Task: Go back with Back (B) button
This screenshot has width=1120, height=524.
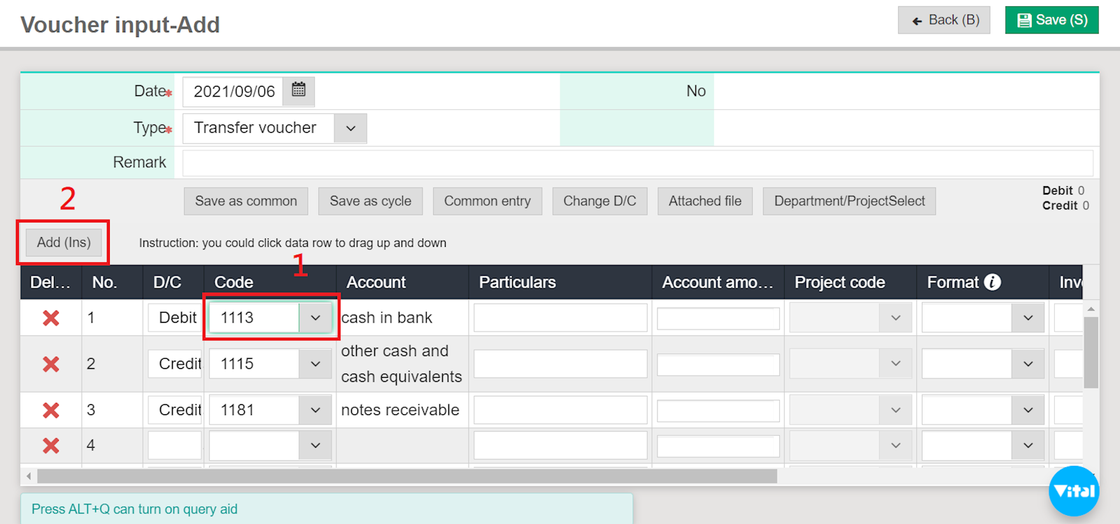Action: [x=944, y=20]
